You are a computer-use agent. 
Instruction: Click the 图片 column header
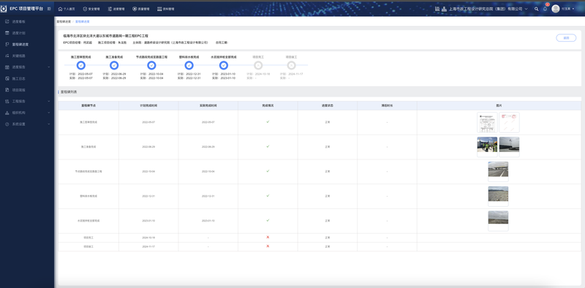click(x=499, y=105)
